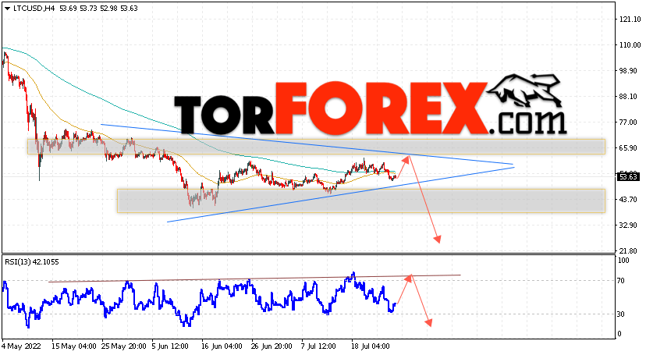Viewport: 646px width, 355px height.
Task: Click the 4 May 2022 date label
Action: click(x=21, y=346)
